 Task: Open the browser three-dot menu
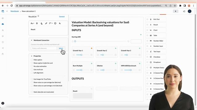[194, 6]
